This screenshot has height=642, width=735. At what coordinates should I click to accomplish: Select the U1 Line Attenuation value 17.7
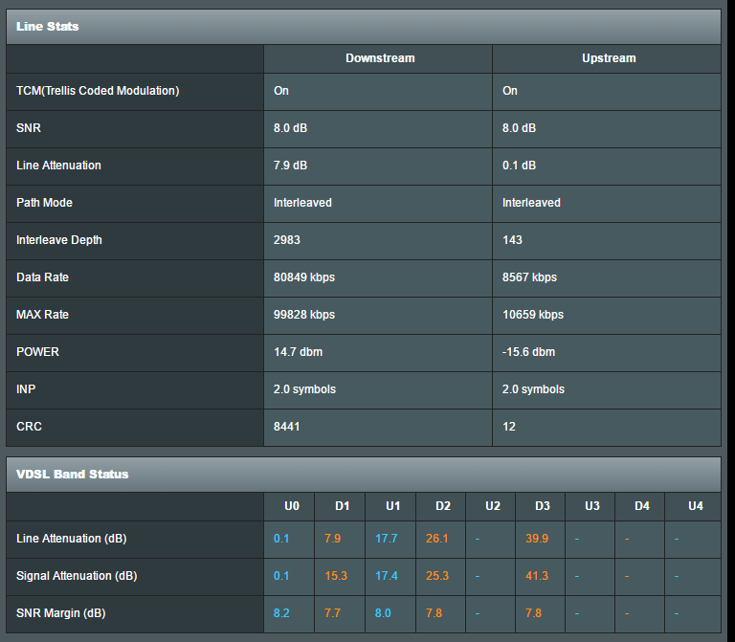coord(387,539)
